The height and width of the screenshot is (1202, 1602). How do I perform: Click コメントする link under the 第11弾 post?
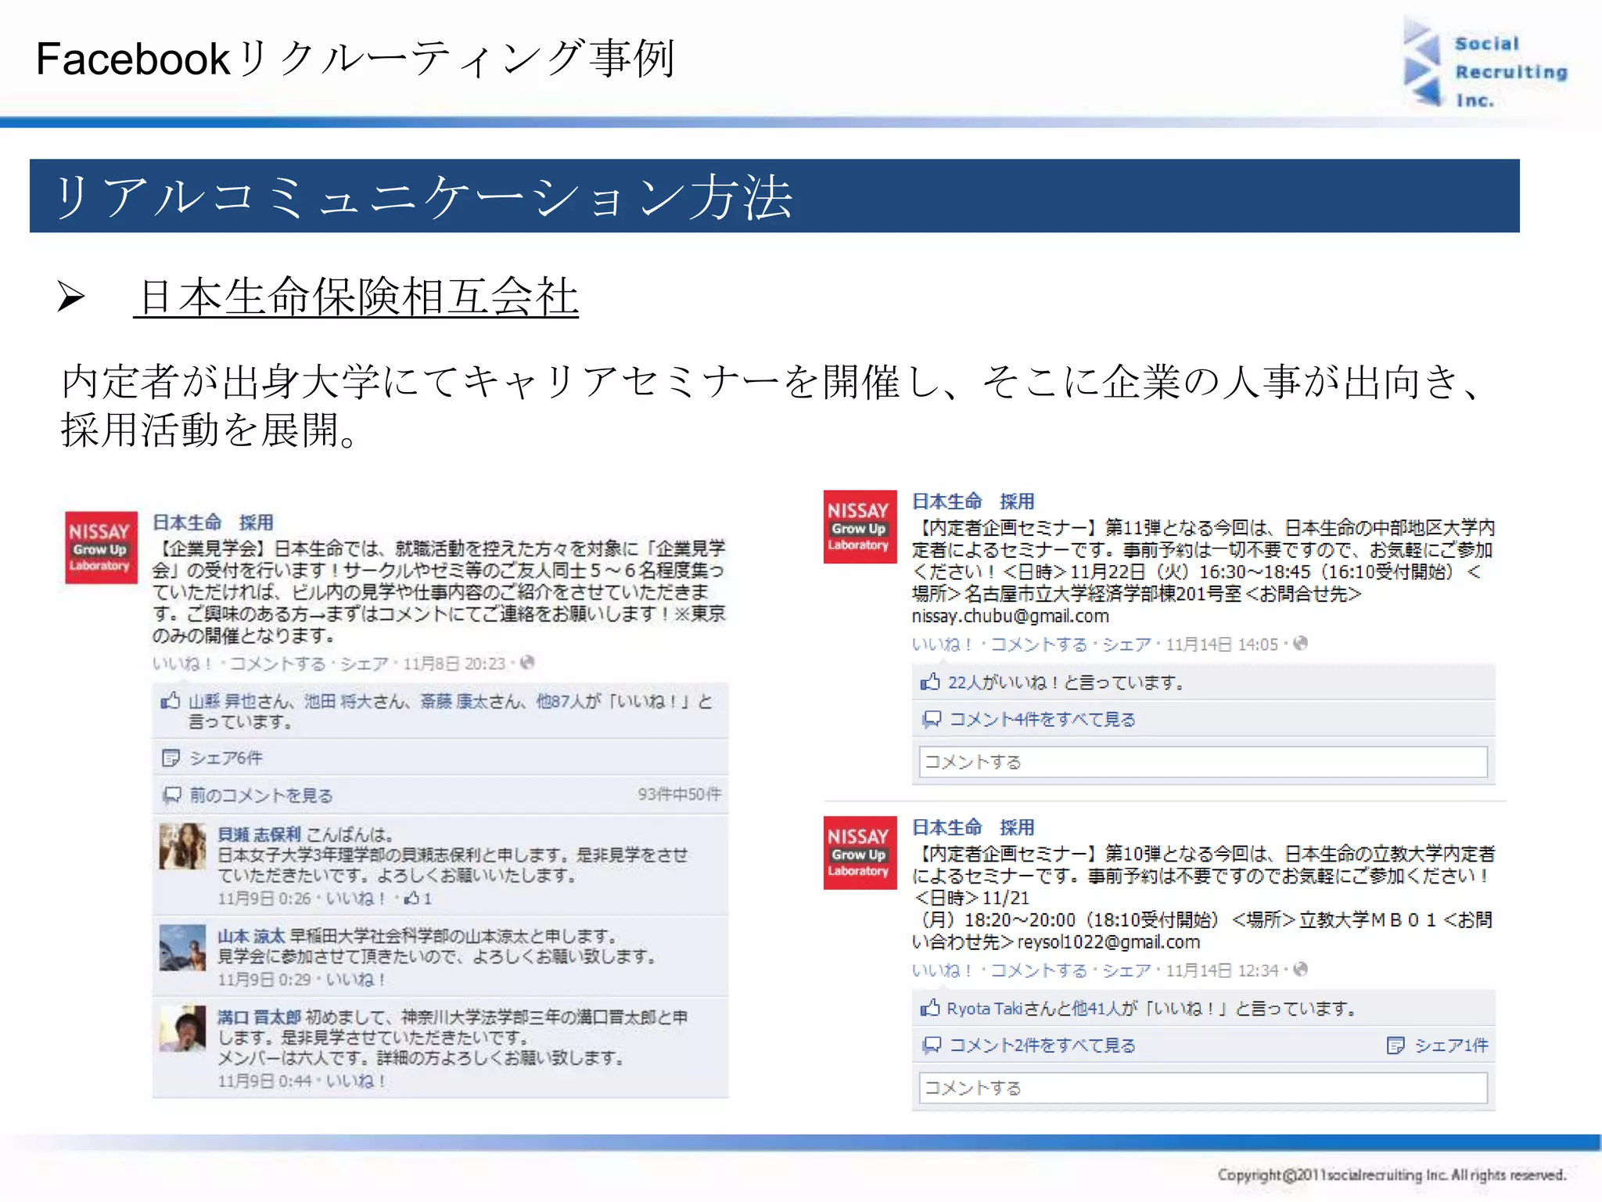coord(1039,644)
